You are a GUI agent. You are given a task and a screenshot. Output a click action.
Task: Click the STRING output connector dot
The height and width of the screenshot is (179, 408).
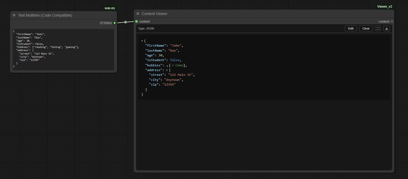pyautogui.click(x=114, y=23)
